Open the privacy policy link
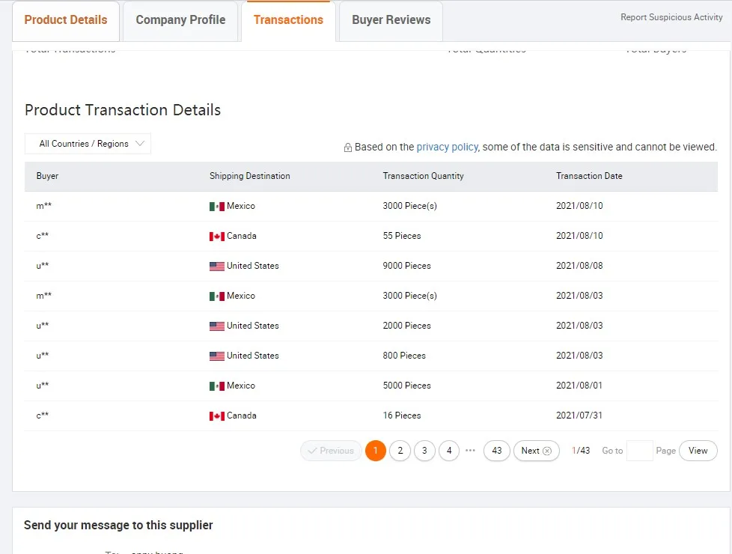The image size is (732, 554). [447, 147]
